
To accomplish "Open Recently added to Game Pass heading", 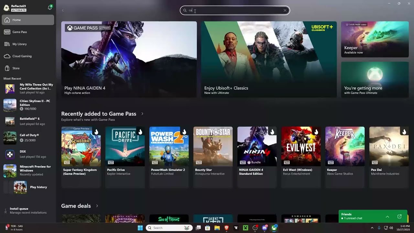I will coord(99,114).
